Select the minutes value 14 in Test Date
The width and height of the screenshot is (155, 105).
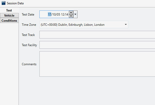[x=67, y=15]
